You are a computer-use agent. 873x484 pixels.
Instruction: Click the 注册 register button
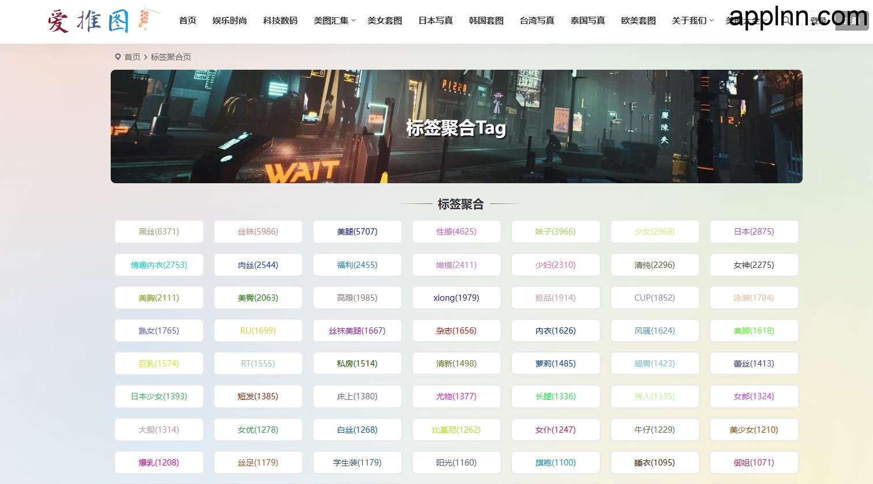click(852, 20)
